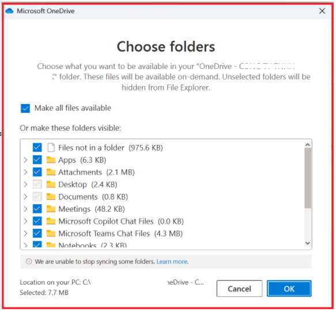
Task: Toggle the Files not in a folder checkbox
Action: (x=37, y=147)
